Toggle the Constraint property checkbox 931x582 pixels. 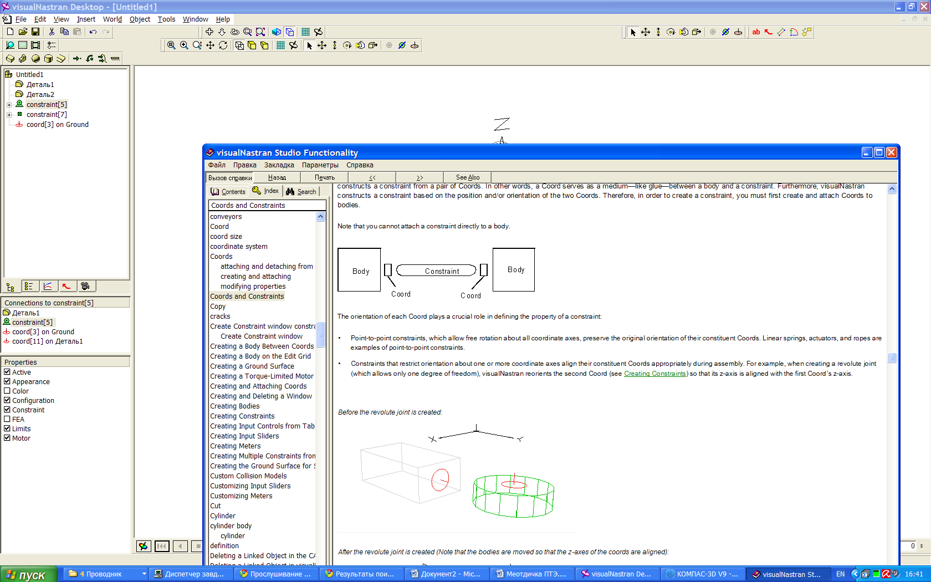pyautogui.click(x=7, y=410)
